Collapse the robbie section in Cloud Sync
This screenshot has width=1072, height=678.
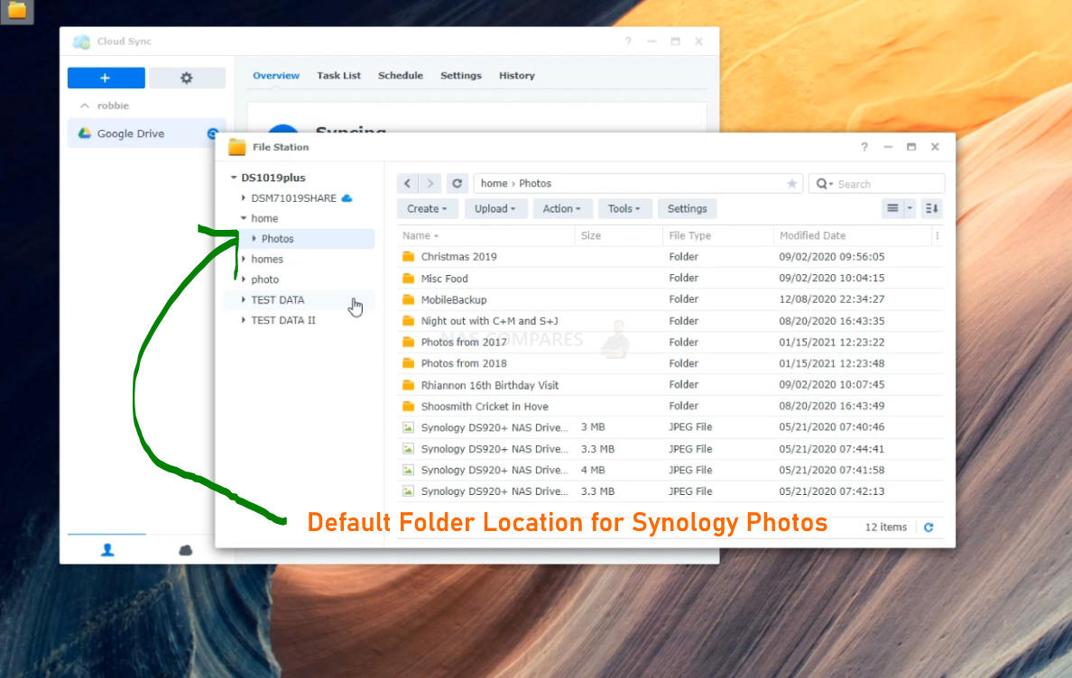85,105
